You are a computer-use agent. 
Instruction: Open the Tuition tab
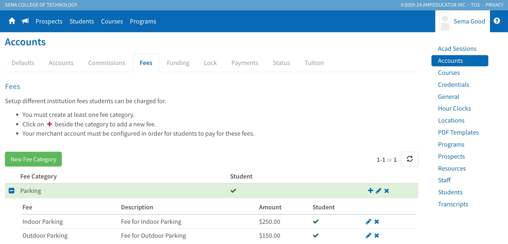coord(314,63)
